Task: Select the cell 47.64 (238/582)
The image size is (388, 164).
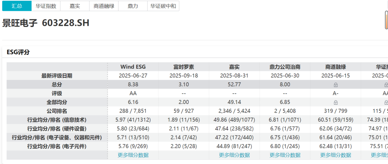Action: [234, 129]
